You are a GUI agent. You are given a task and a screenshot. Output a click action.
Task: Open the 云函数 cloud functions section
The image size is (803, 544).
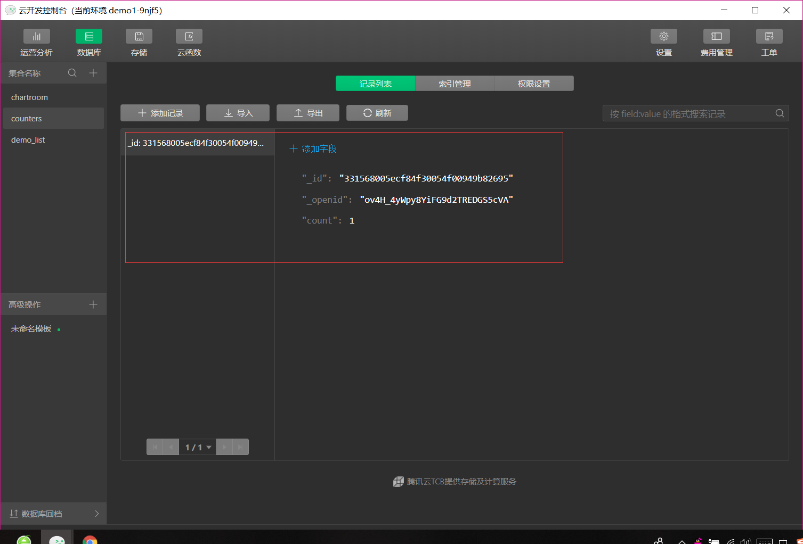189,43
